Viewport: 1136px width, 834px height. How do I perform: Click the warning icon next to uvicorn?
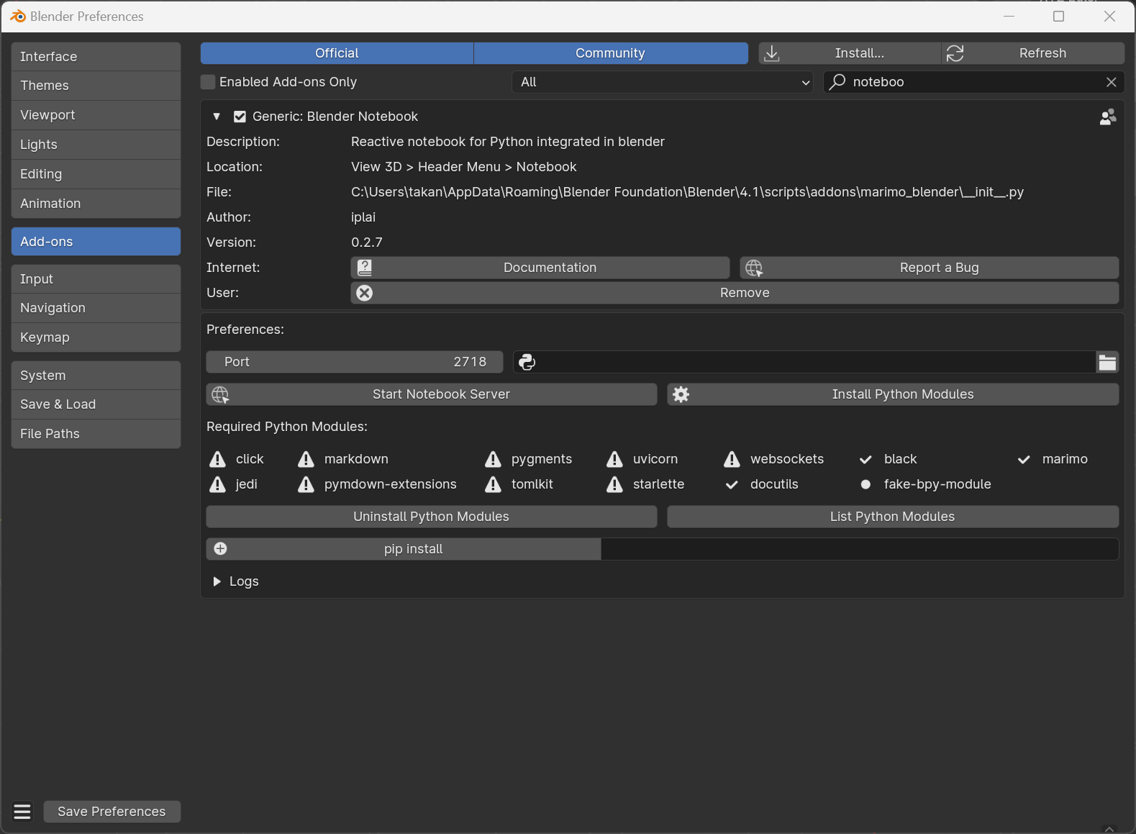(x=614, y=459)
